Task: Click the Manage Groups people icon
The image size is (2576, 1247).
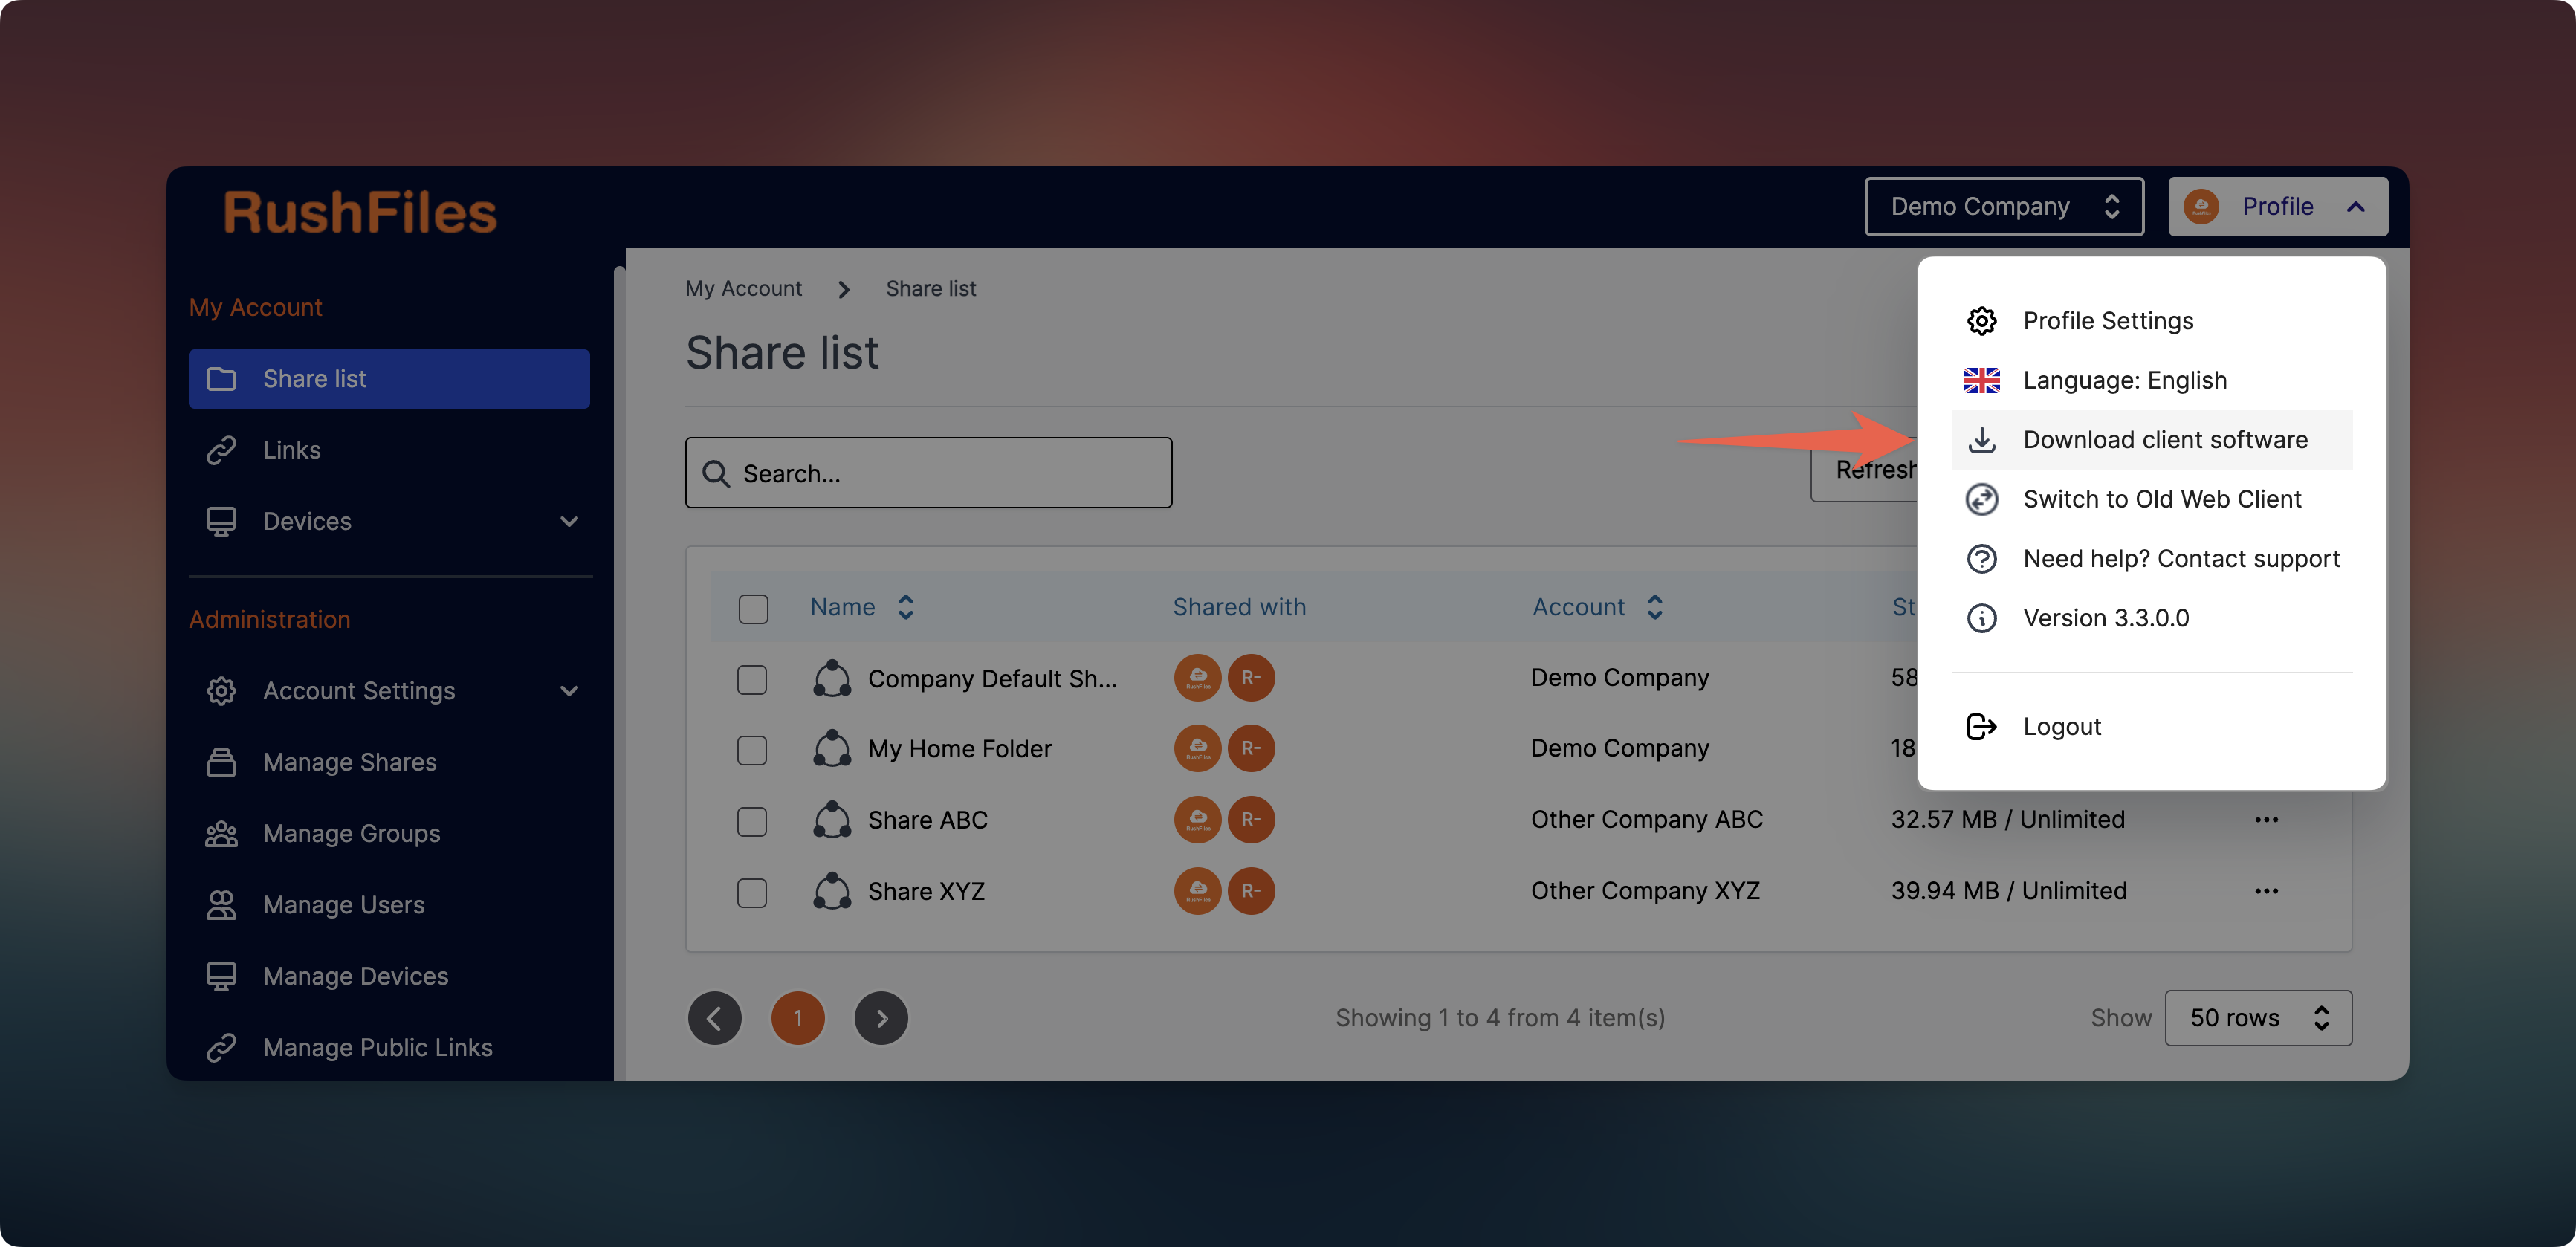Action: coord(221,833)
